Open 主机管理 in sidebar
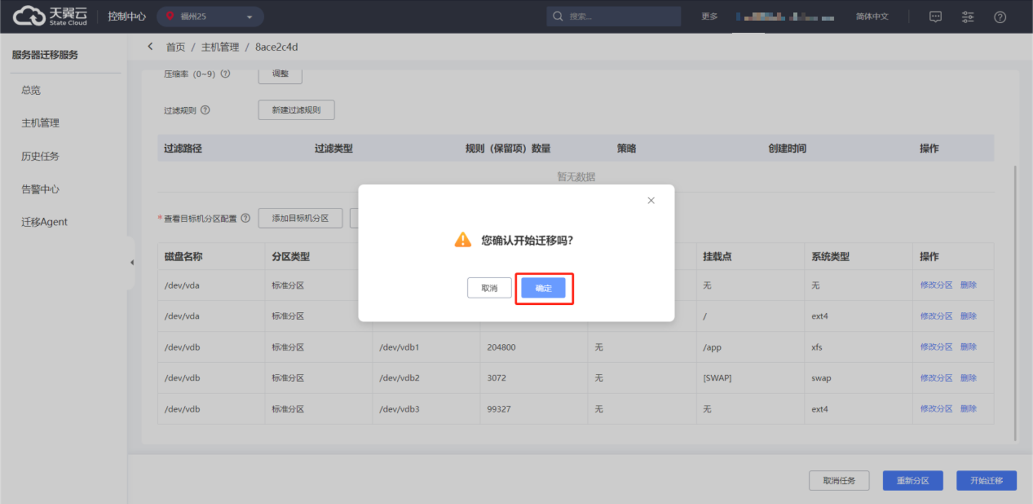 tap(40, 123)
